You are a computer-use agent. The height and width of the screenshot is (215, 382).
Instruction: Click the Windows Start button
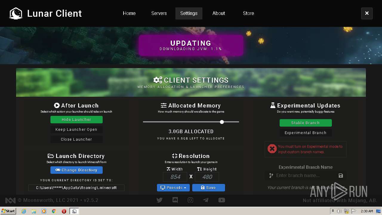[x=8, y=211]
